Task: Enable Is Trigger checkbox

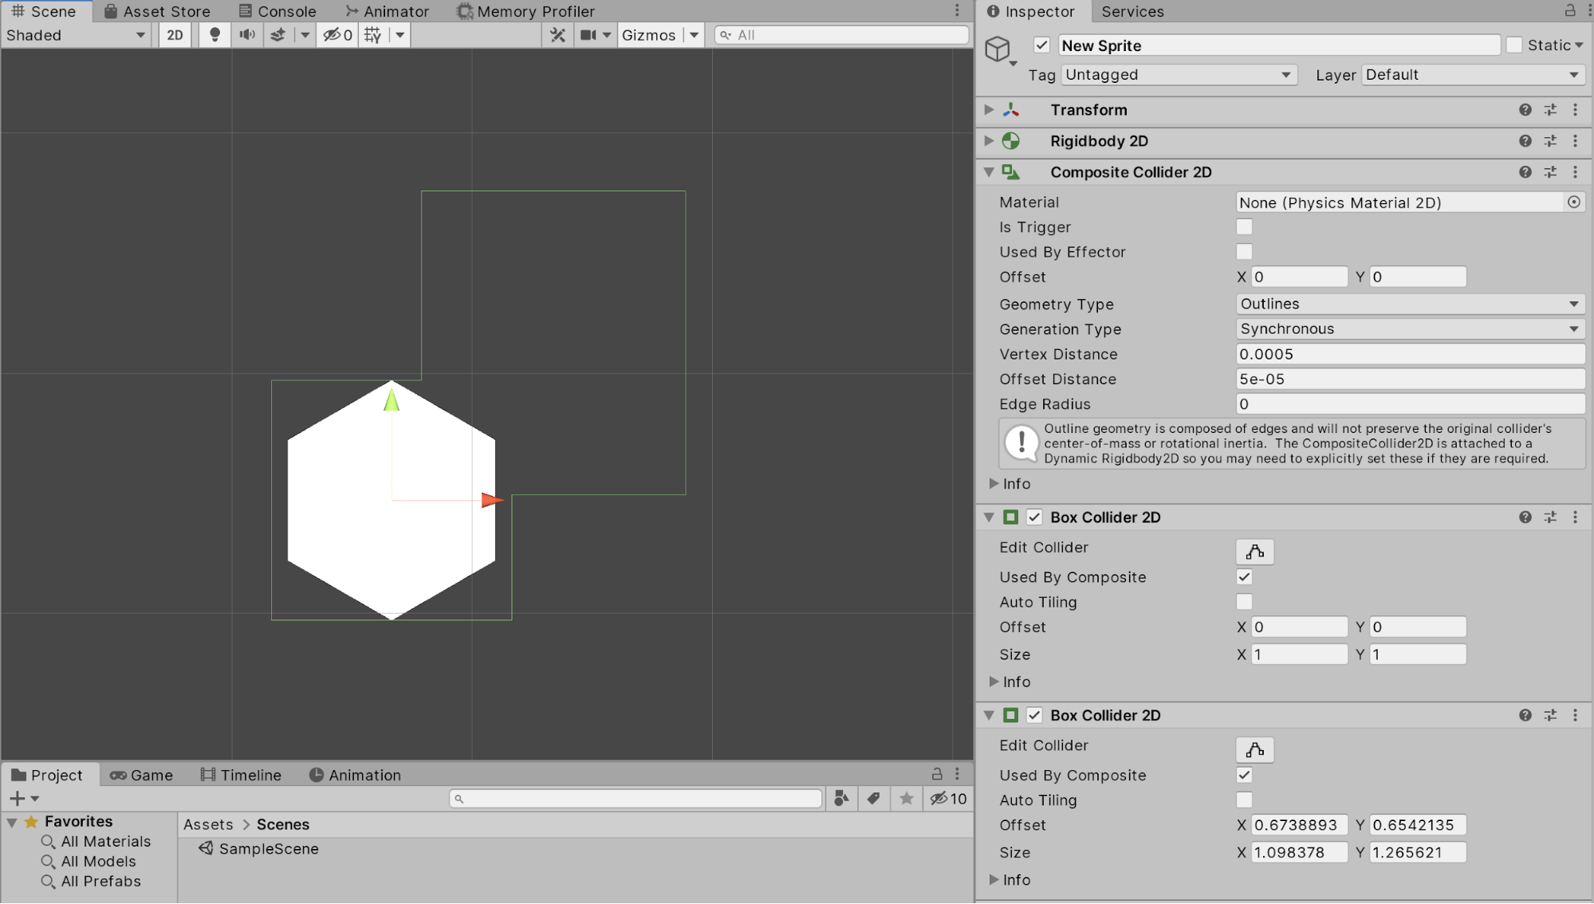Action: click(x=1244, y=227)
